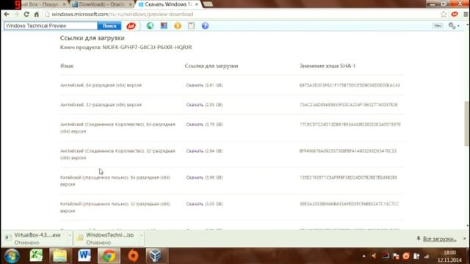Click the Ссылки для загрузки heading
Screen dimensions: 470x264
[x=92, y=38]
